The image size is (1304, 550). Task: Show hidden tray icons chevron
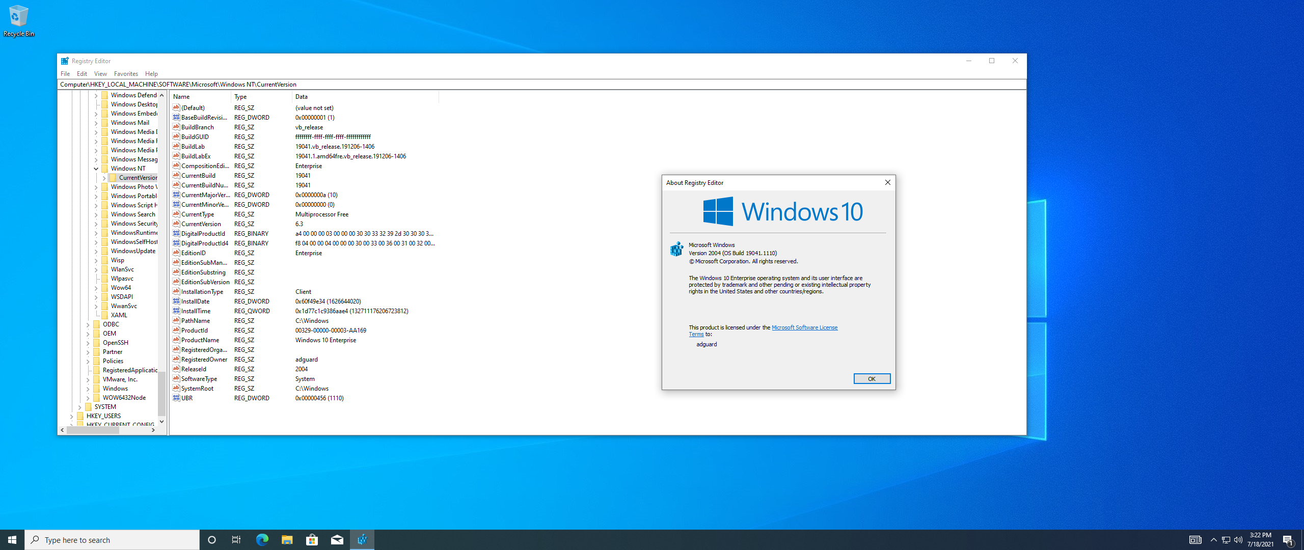pos(1213,540)
